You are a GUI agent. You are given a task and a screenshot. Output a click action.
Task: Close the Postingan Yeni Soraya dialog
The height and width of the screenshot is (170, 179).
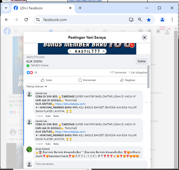click(x=144, y=38)
